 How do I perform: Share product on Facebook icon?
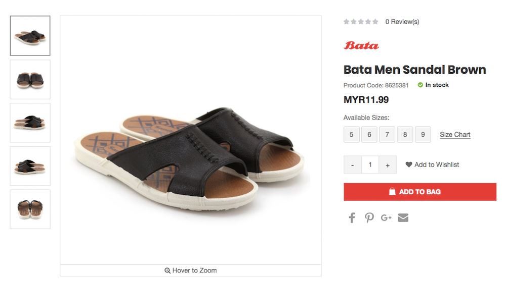point(352,218)
